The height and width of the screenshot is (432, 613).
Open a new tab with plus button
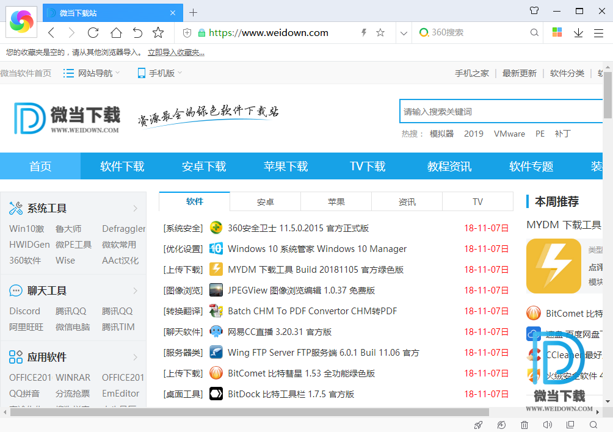click(x=193, y=12)
